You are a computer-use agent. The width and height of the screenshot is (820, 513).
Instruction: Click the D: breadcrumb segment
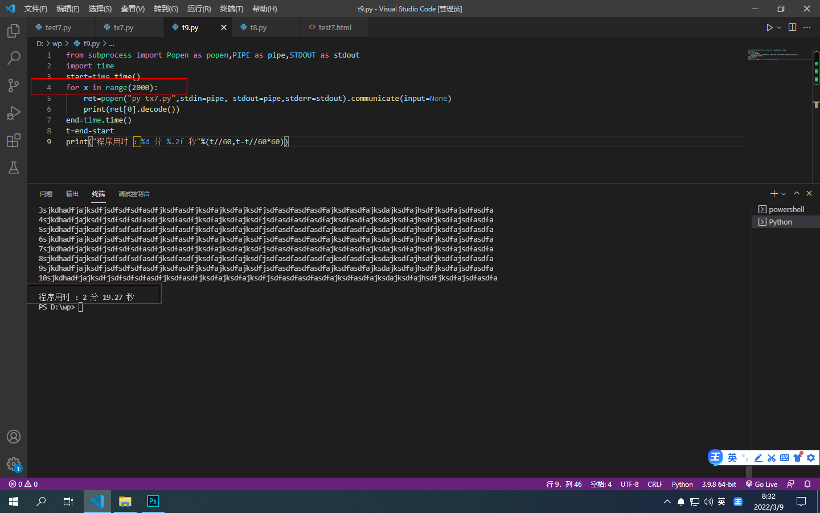(40, 43)
